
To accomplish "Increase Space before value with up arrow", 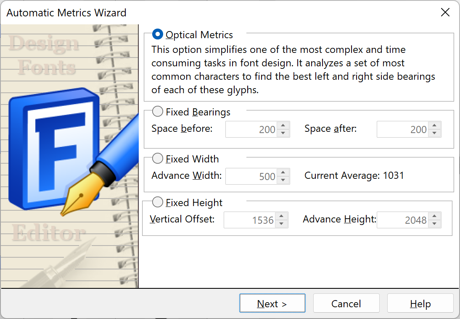I will tap(283, 126).
